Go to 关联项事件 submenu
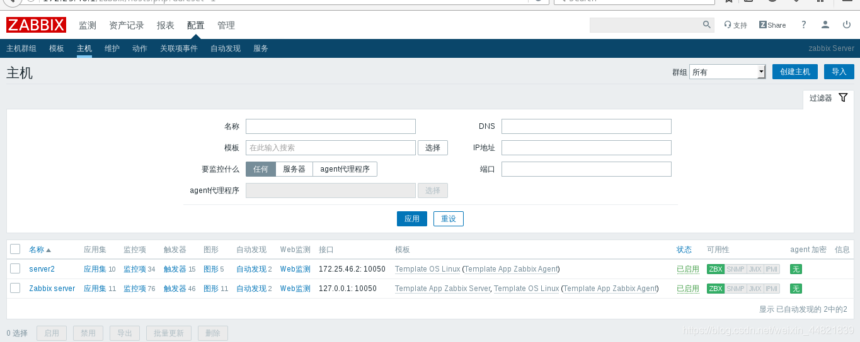860x342 pixels. (x=179, y=48)
